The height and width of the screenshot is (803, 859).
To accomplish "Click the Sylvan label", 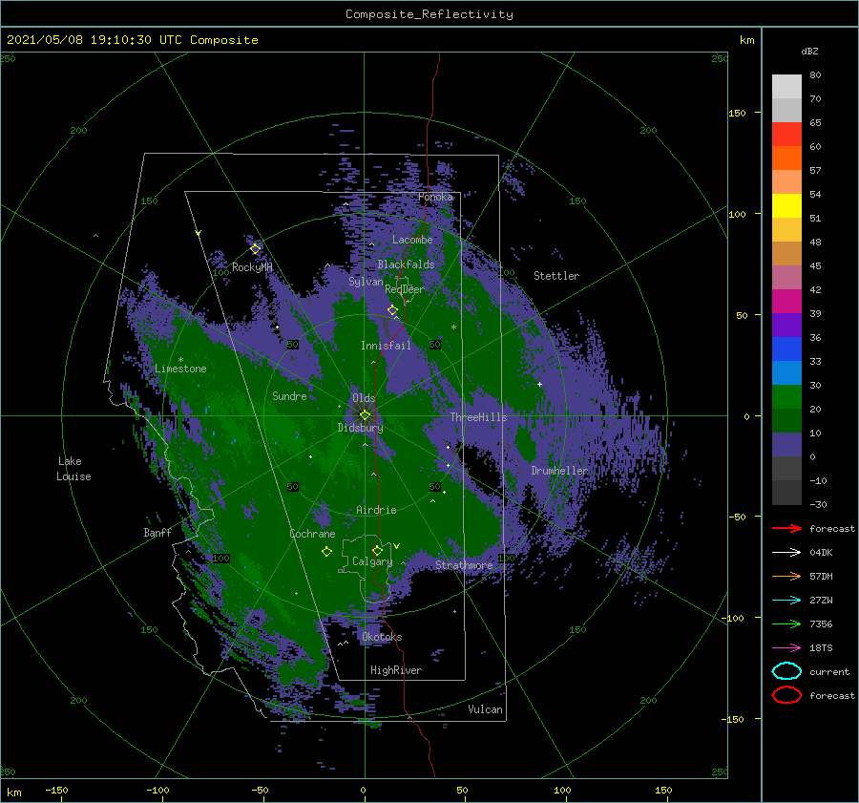I will [366, 282].
